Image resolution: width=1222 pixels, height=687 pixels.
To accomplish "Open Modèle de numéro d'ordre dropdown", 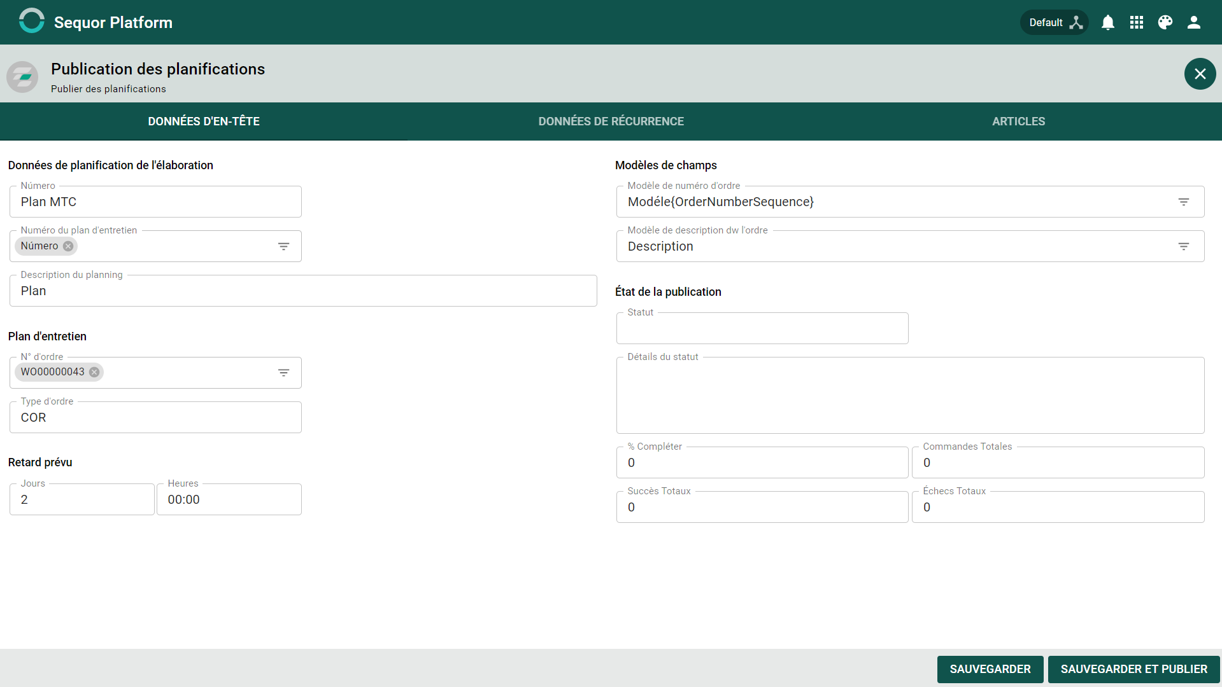I will tap(1184, 202).
